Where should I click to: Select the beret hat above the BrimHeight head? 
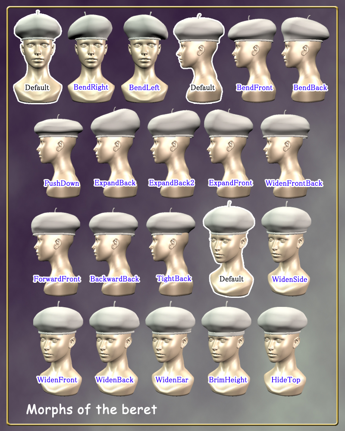pos(226,319)
